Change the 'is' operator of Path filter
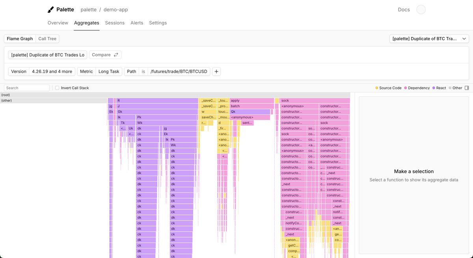Image resolution: width=473 pixels, height=258 pixels. click(x=143, y=72)
